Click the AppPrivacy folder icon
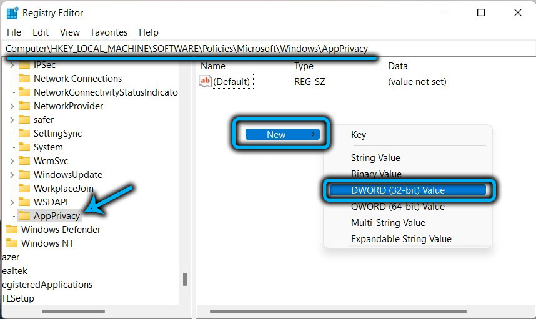Viewport: 536px width, 319px height. pos(24,216)
